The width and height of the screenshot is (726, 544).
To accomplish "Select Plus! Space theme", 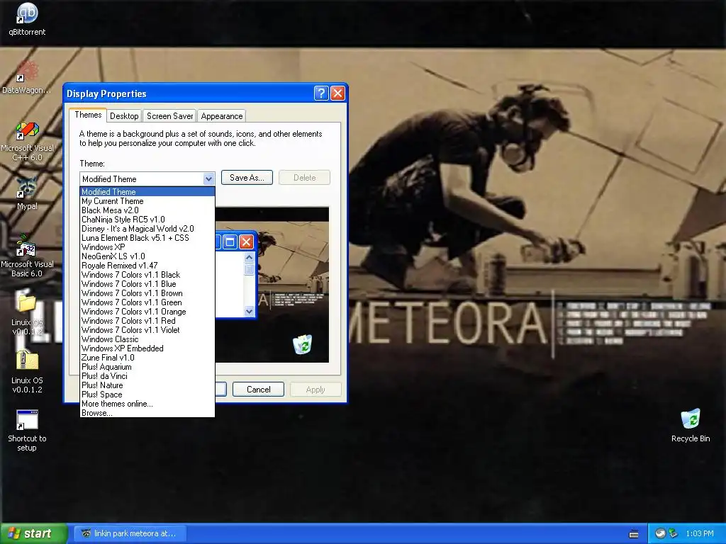I will pos(147,395).
